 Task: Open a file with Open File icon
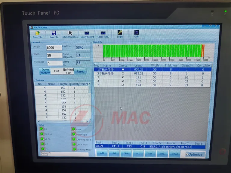[x=38, y=33]
